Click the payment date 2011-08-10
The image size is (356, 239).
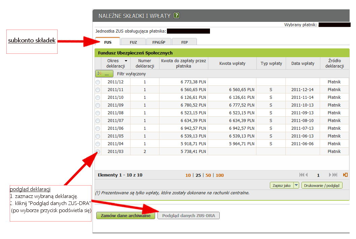click(x=302, y=120)
